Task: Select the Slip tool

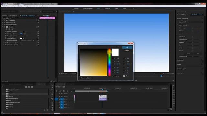Action: click(x=52, y=101)
